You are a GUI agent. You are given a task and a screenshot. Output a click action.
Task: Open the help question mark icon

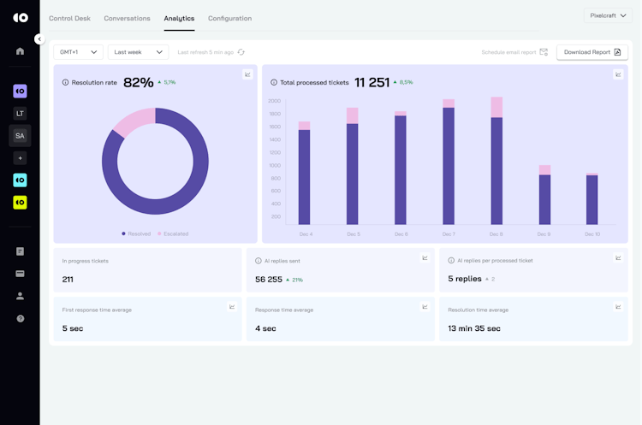[20, 318]
